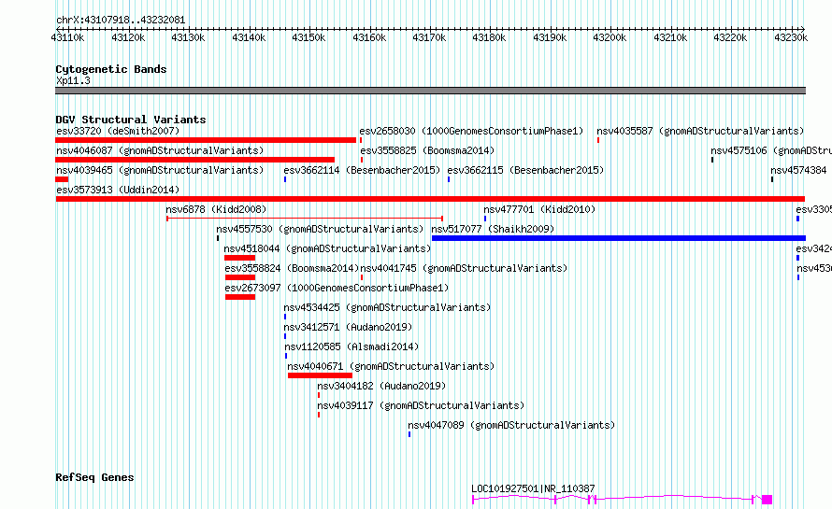The height and width of the screenshot is (509, 832).
Task: Click the red bar under esv2673097
Action: [x=240, y=297]
